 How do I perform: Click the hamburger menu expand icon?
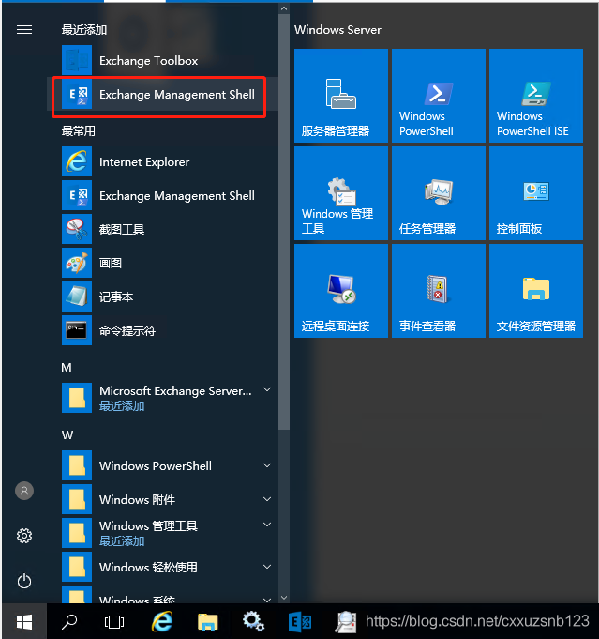pyautogui.click(x=24, y=30)
